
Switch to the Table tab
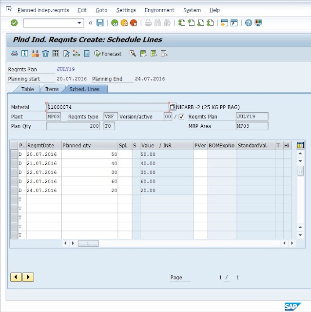[x=27, y=89]
